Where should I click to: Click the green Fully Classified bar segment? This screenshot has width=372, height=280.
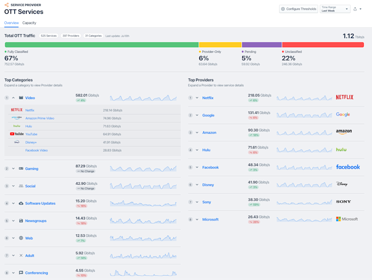coord(101,45)
